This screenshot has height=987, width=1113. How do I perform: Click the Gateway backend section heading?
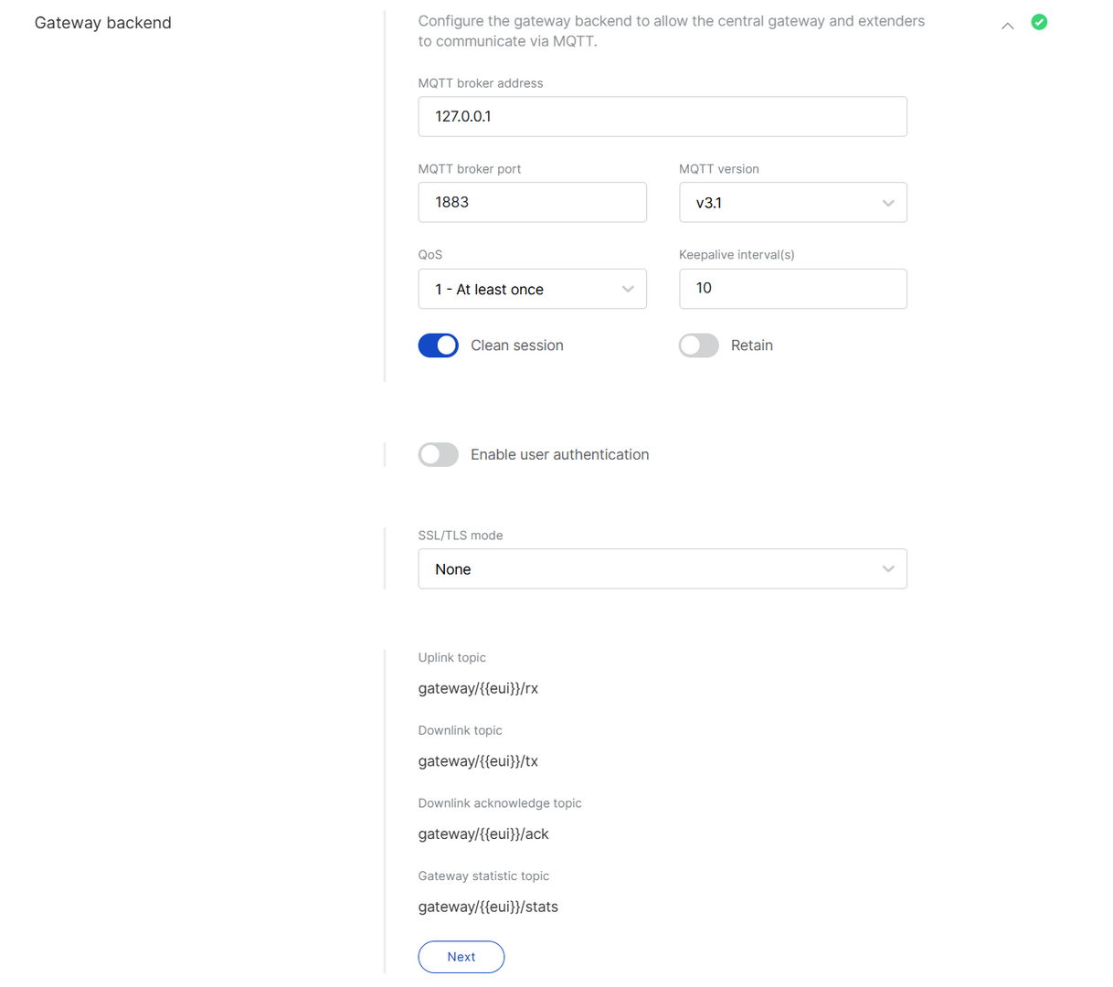coord(102,22)
